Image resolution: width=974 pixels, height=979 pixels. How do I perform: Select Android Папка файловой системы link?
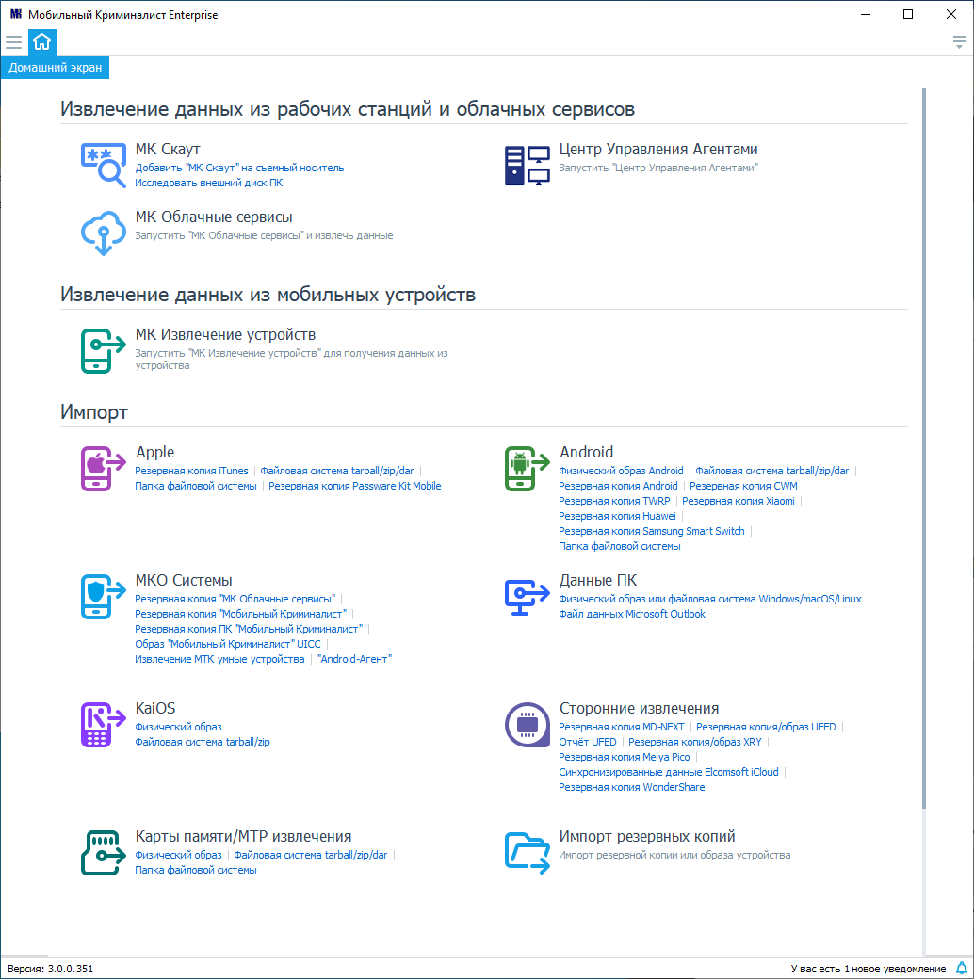tap(619, 546)
